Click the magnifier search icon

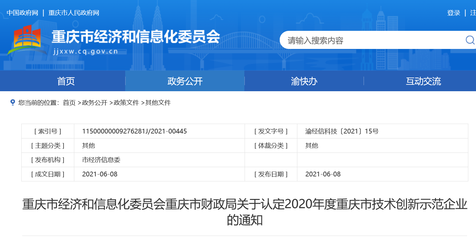[470, 40]
